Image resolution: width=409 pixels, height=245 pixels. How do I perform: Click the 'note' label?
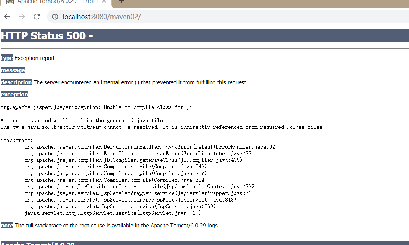pos(7,226)
